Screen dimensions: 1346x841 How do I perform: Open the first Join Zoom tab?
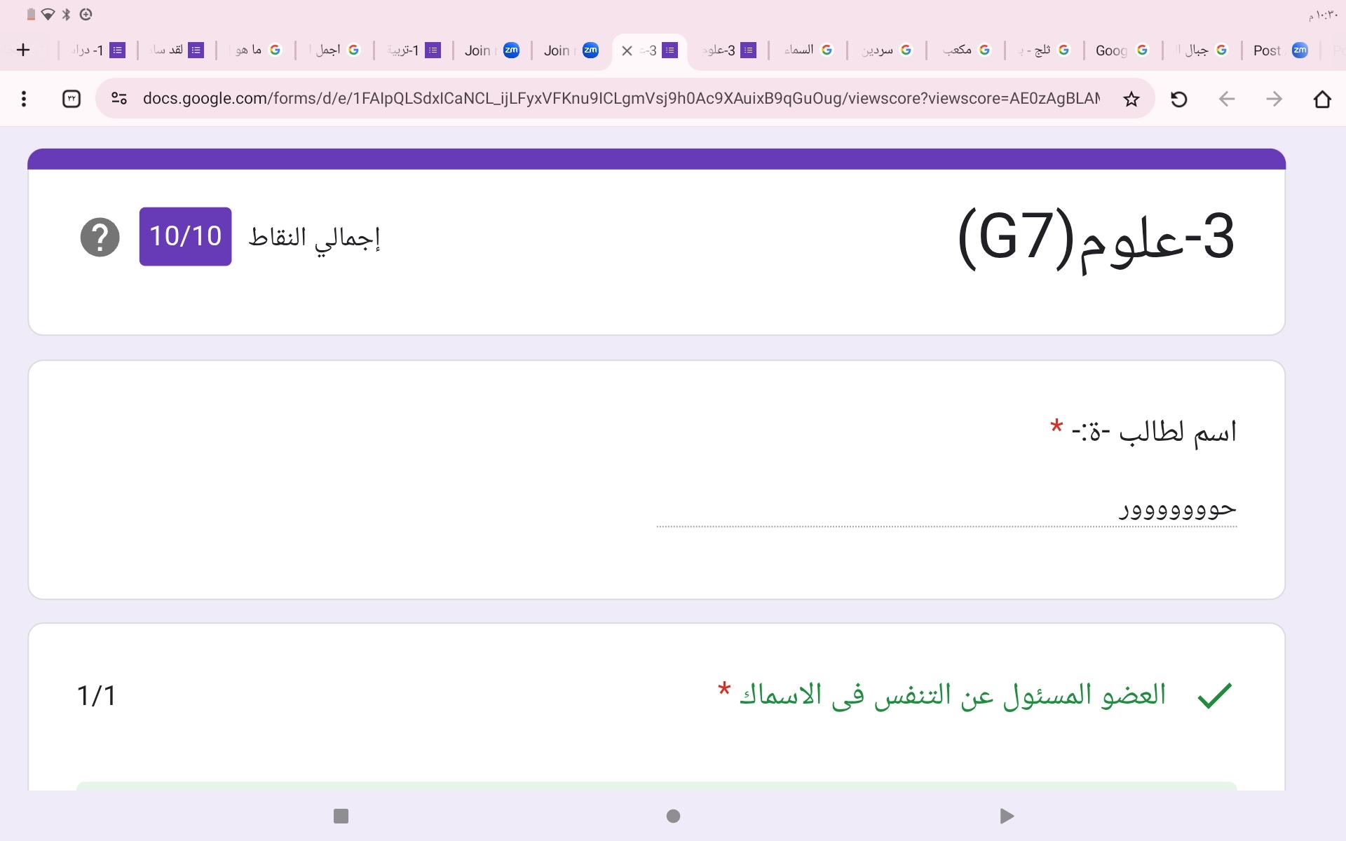pyautogui.click(x=491, y=50)
